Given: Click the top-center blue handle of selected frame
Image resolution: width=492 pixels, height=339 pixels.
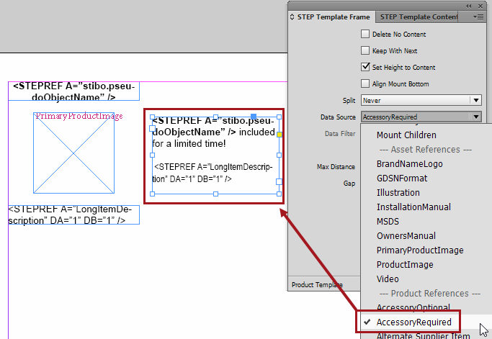Looking at the screenshot, I should pos(253,116).
